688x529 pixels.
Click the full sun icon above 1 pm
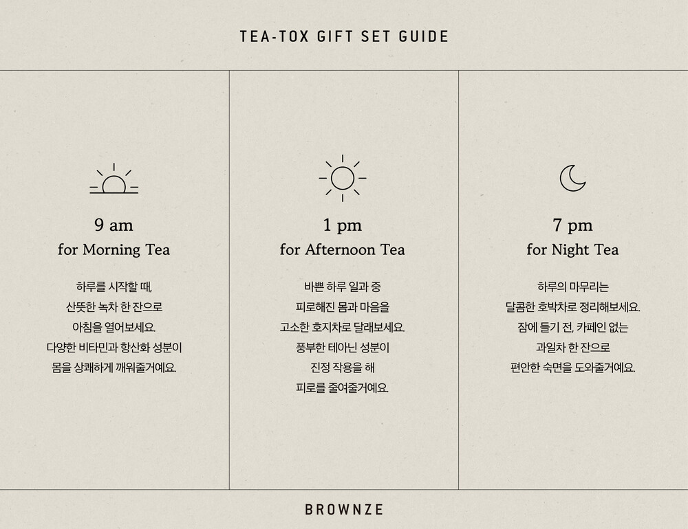(343, 179)
